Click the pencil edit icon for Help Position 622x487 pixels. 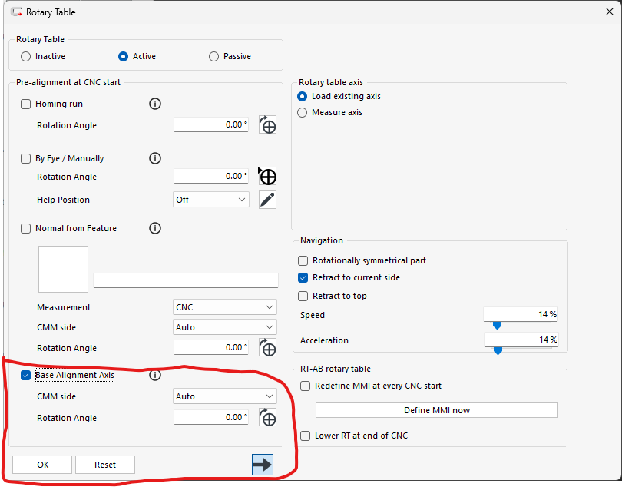coord(267,200)
